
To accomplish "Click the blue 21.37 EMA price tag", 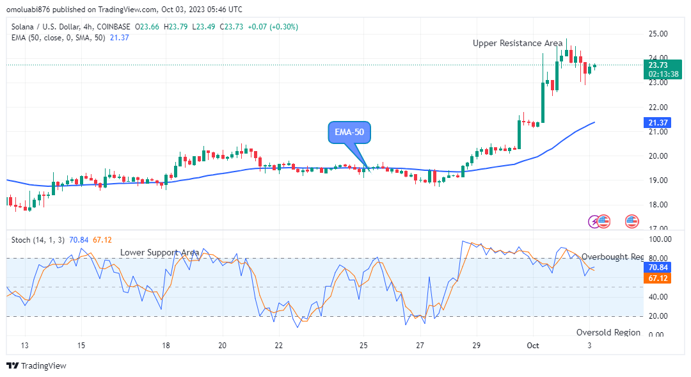I will [658, 122].
